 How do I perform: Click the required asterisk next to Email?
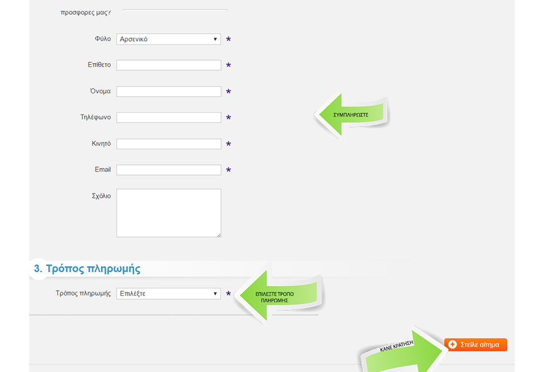pyautogui.click(x=228, y=170)
